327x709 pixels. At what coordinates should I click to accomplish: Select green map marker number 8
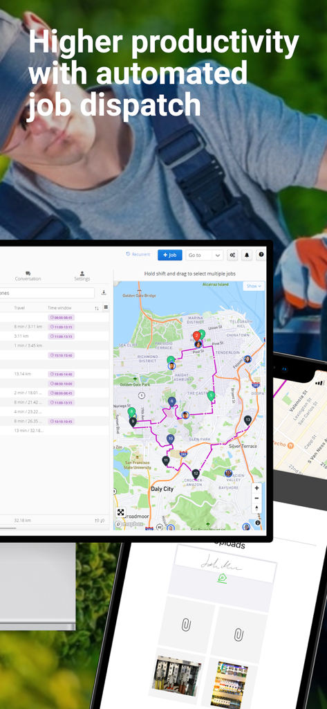(x=131, y=412)
